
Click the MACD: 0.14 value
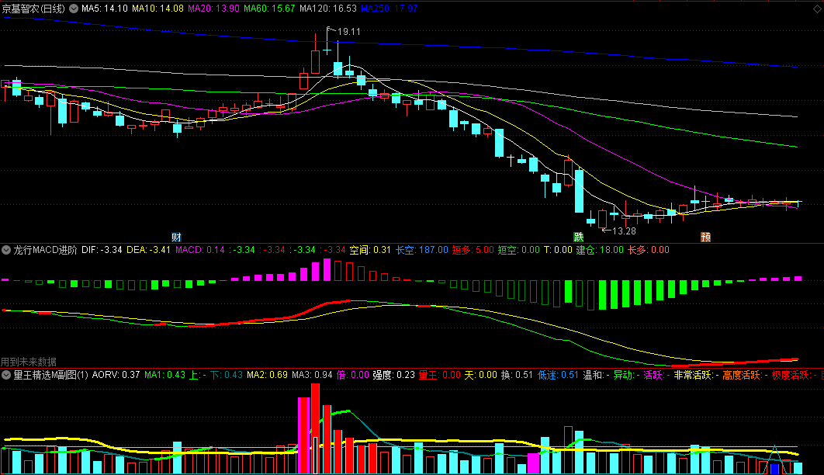[x=200, y=250]
